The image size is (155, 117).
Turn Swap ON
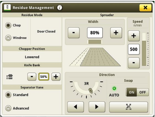point(131,92)
